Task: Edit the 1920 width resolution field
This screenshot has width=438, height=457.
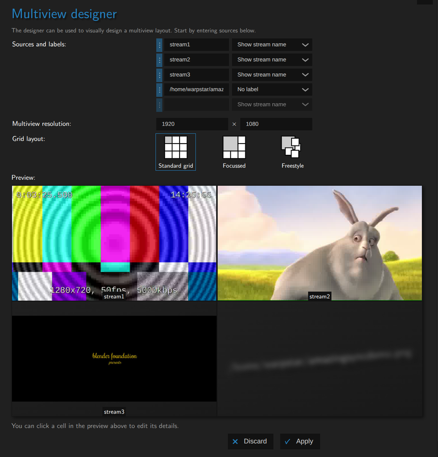Action: [x=192, y=124]
